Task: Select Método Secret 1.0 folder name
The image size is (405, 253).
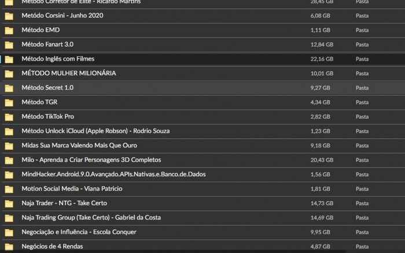Action: tap(47, 88)
